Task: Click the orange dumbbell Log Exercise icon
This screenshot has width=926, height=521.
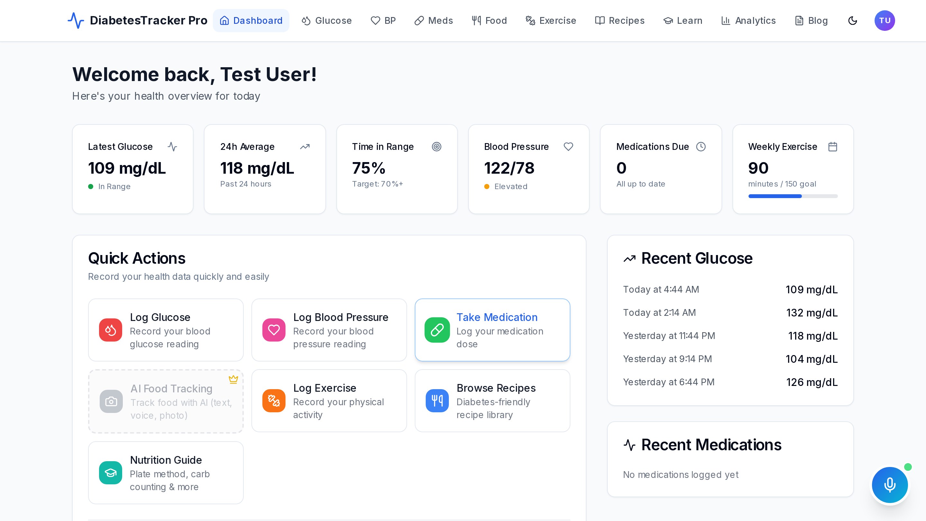Action: [274, 400]
